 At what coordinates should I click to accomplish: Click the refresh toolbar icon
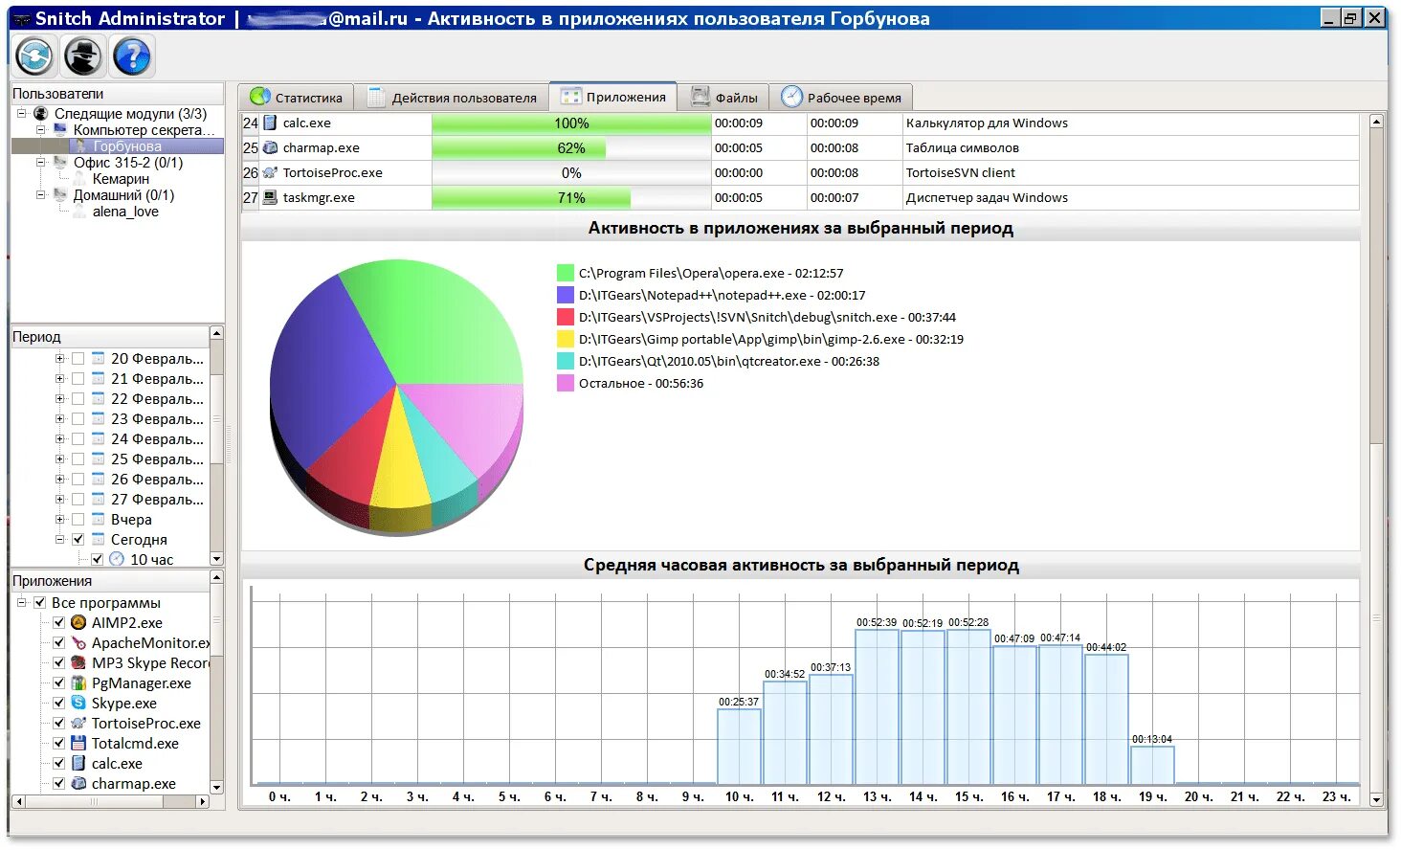pyautogui.click(x=34, y=56)
